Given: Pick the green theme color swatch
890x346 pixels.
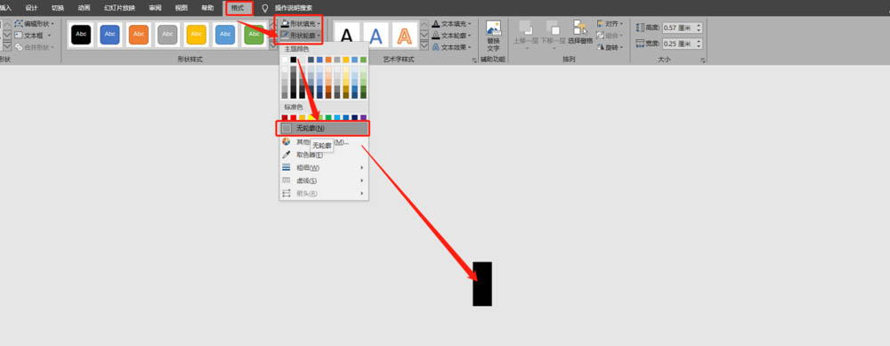Looking at the screenshot, I should pyautogui.click(x=363, y=60).
